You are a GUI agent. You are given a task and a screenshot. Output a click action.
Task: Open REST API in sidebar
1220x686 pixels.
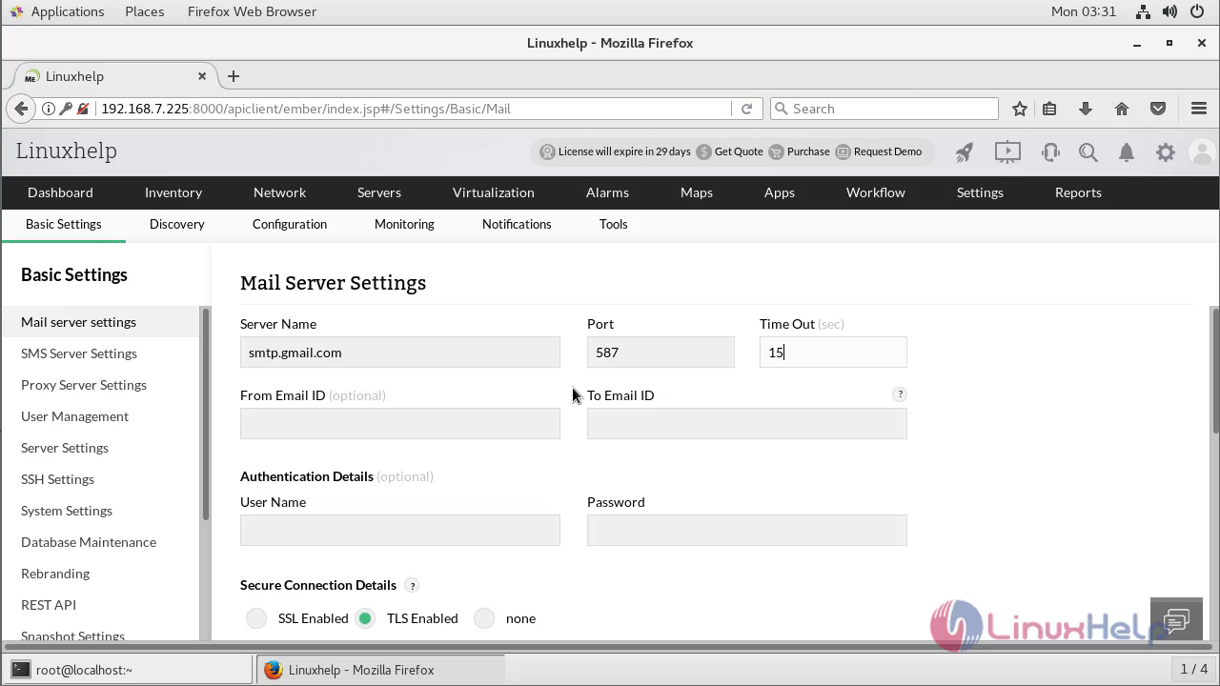[x=49, y=605]
